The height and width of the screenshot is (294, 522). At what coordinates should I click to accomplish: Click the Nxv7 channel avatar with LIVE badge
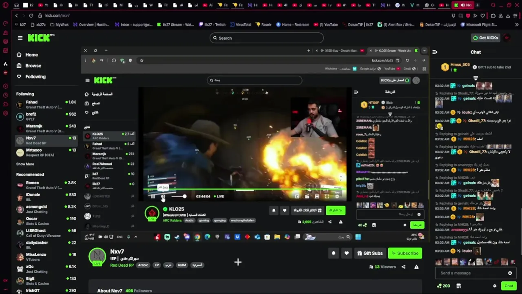97,257
